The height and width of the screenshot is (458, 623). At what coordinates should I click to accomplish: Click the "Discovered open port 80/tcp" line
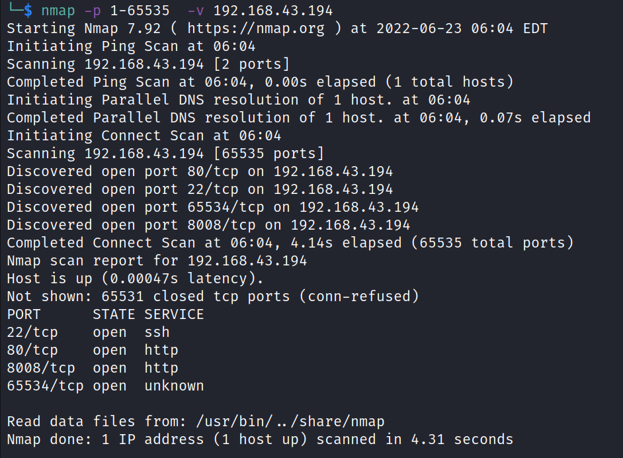pyautogui.click(x=200, y=171)
